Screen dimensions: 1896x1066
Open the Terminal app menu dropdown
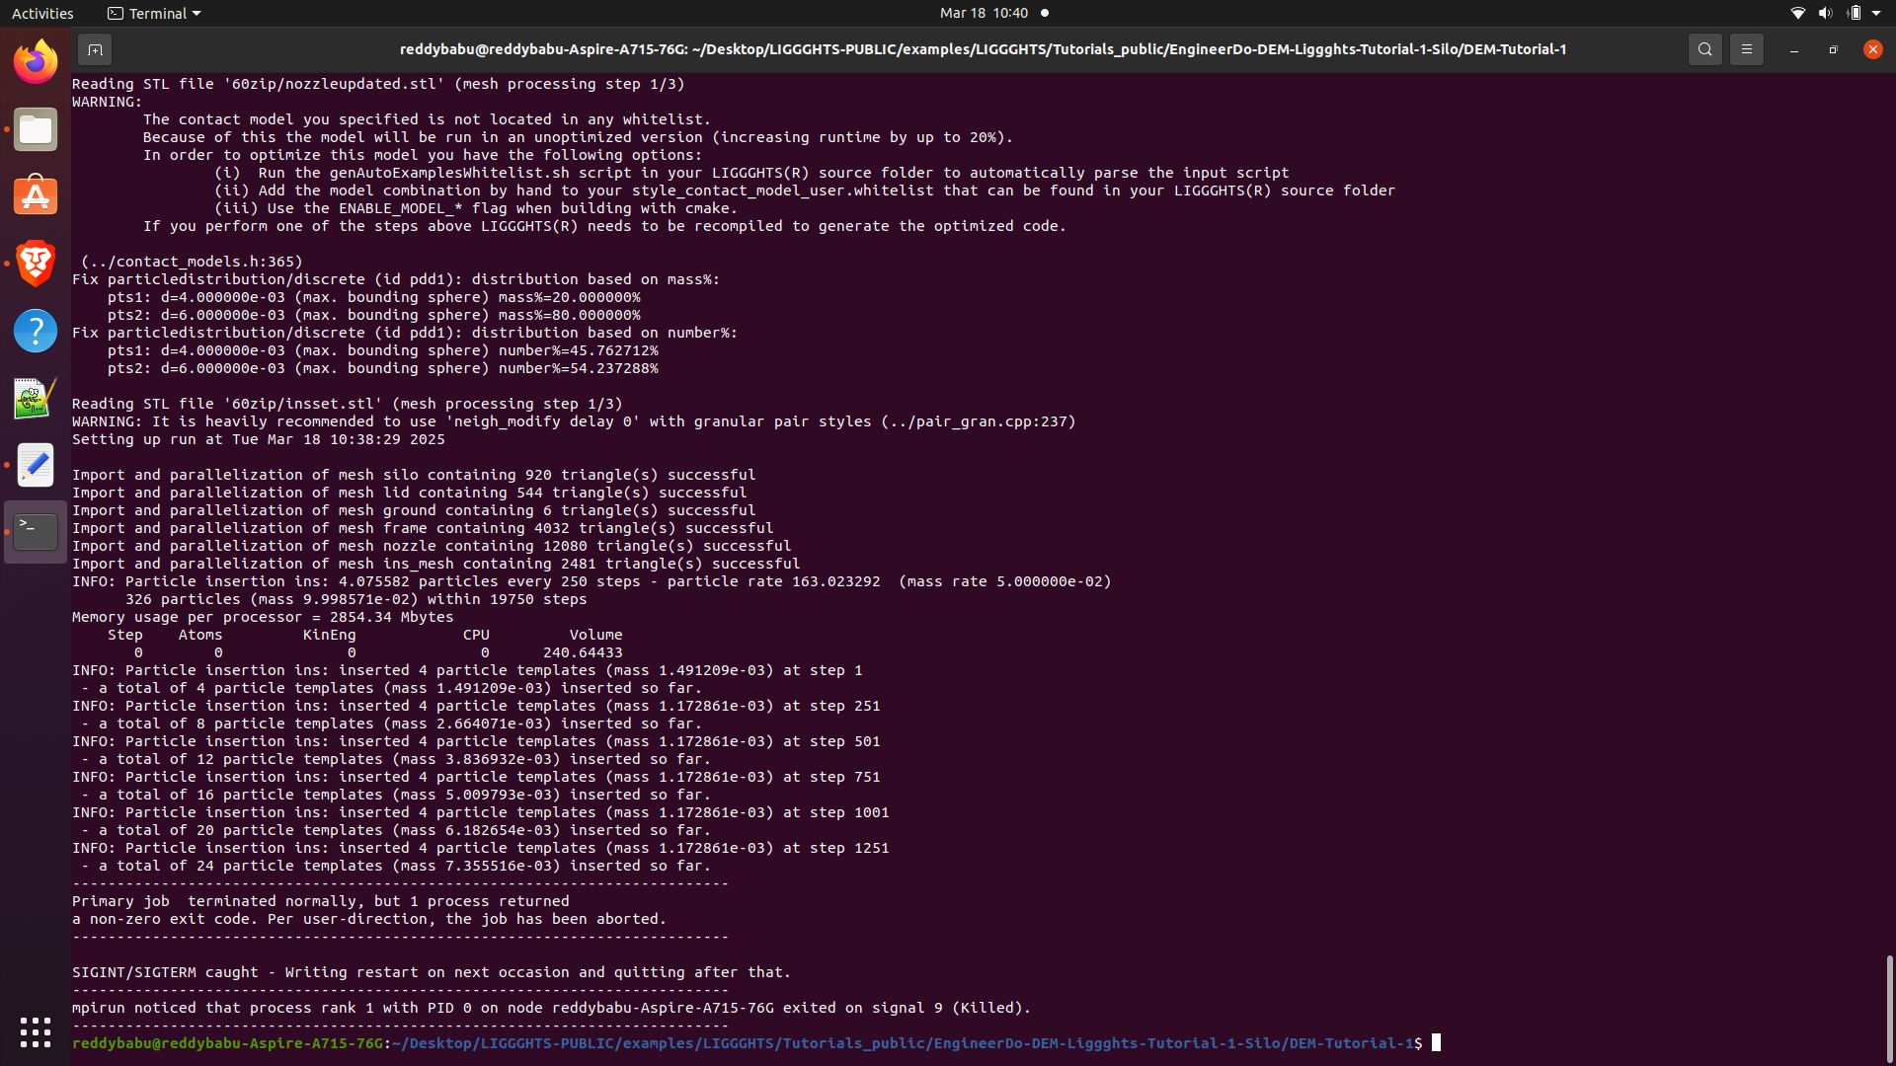(154, 13)
